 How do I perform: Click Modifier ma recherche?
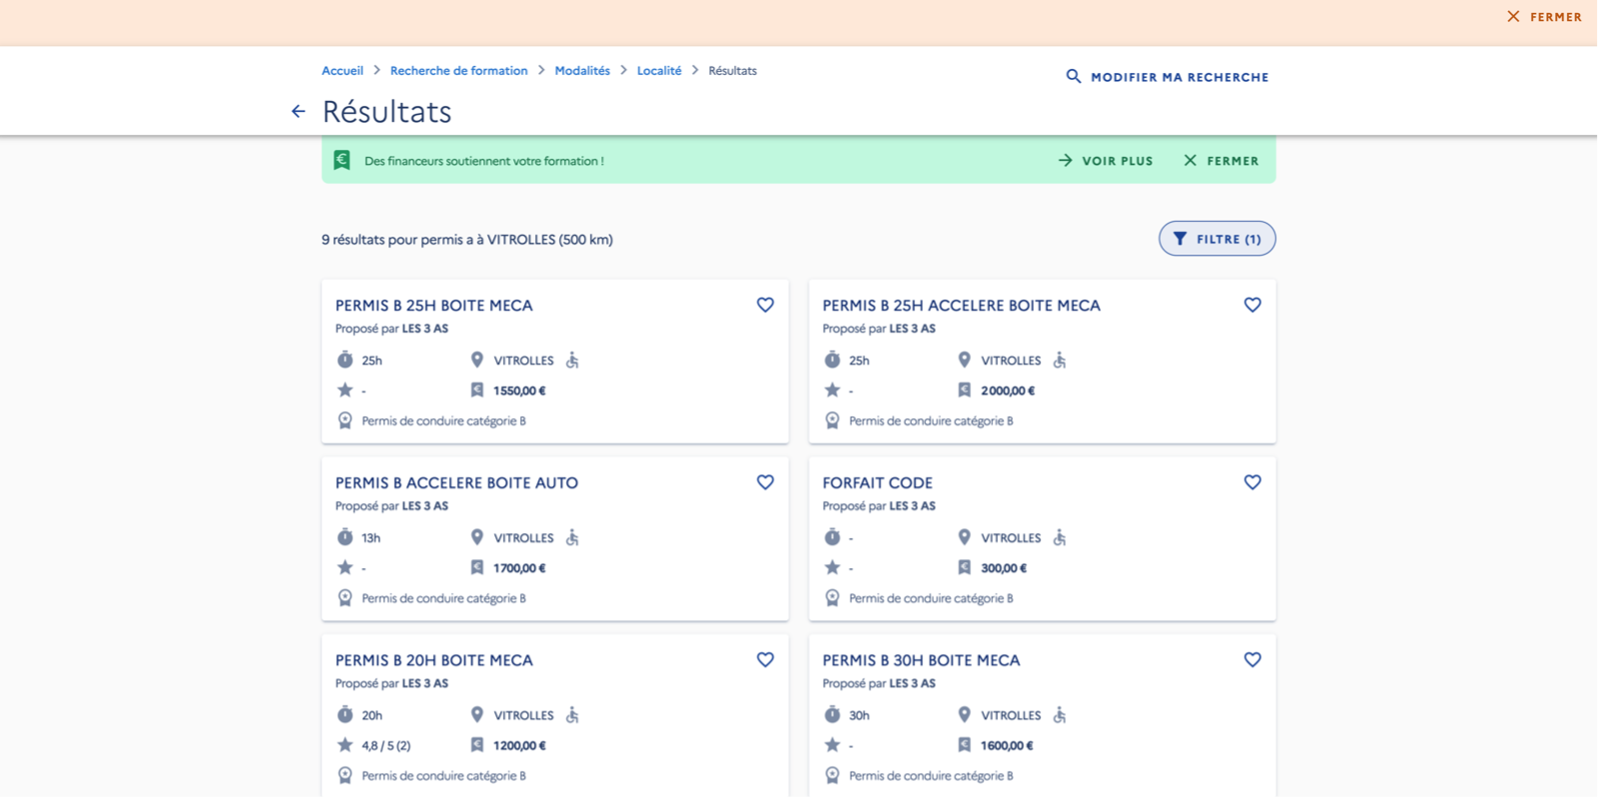1168,77
